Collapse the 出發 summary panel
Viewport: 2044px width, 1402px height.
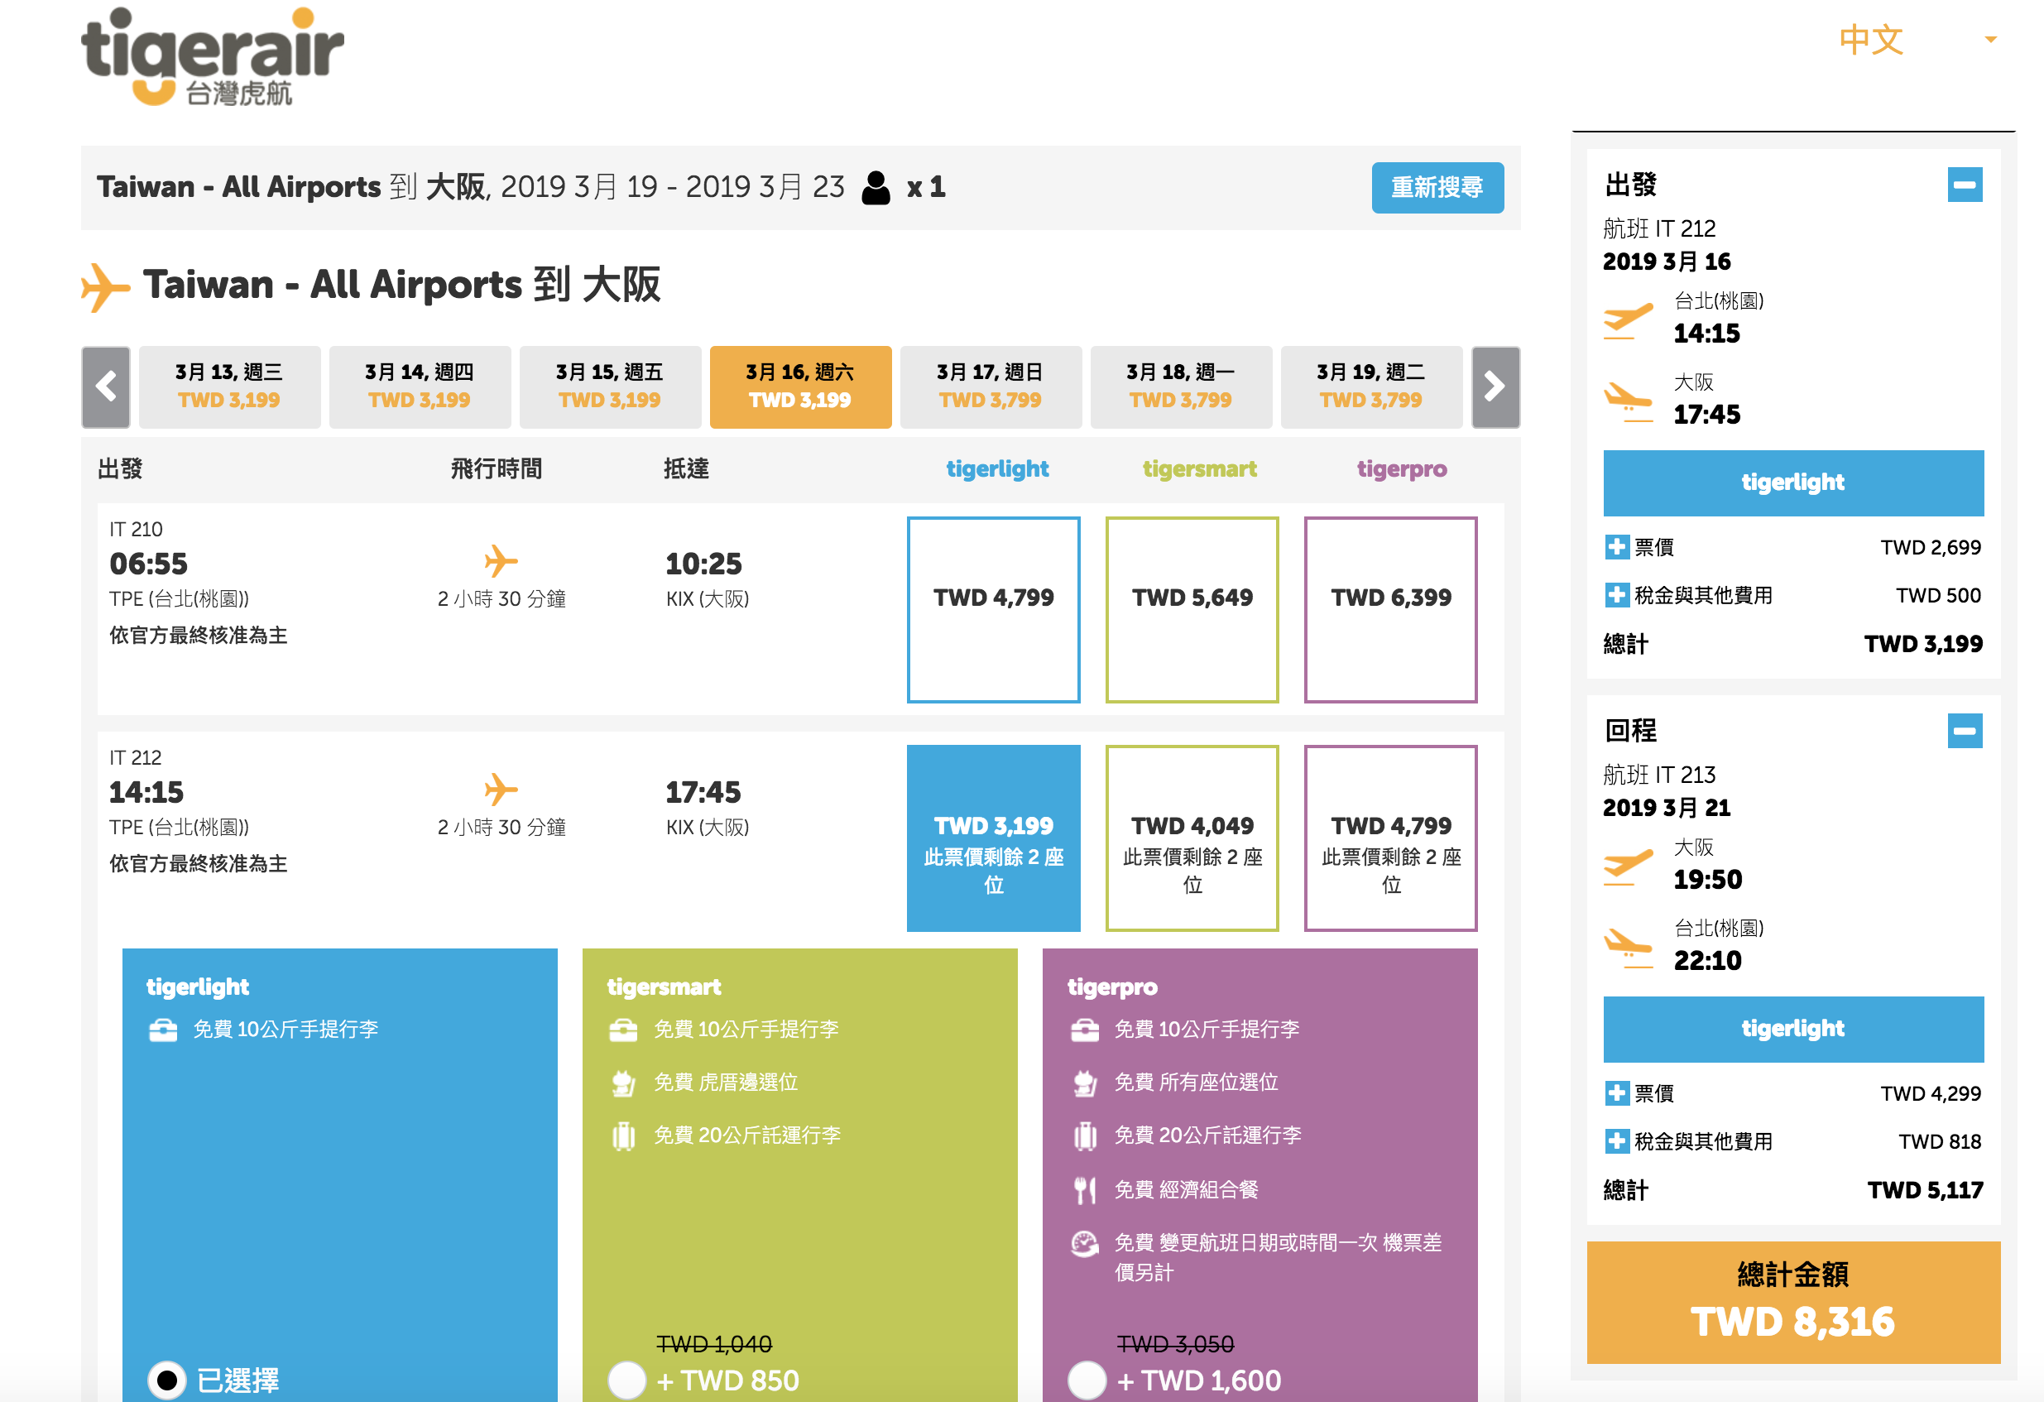point(1965,185)
